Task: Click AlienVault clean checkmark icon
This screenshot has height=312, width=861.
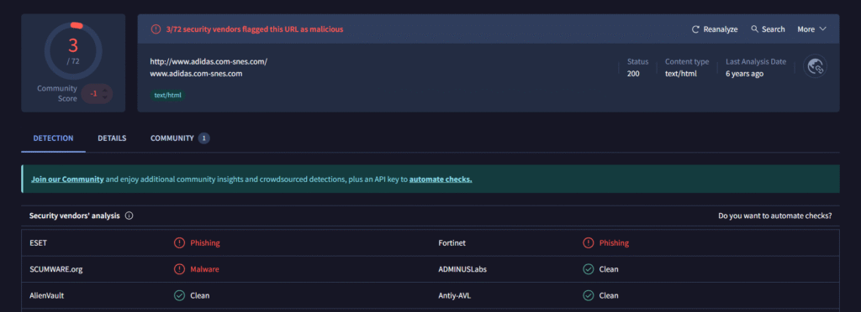Action: click(x=179, y=295)
